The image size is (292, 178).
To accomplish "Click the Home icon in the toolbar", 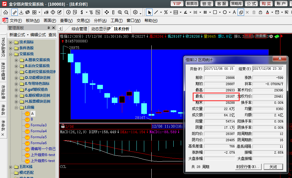I will point(6,12).
